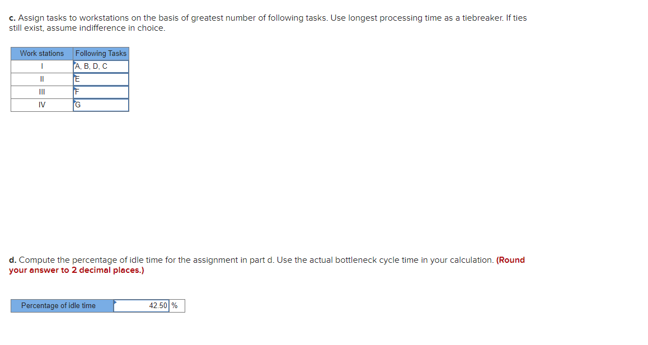Click the Workstation I row label
This screenshot has height=345, width=648.
(x=41, y=66)
